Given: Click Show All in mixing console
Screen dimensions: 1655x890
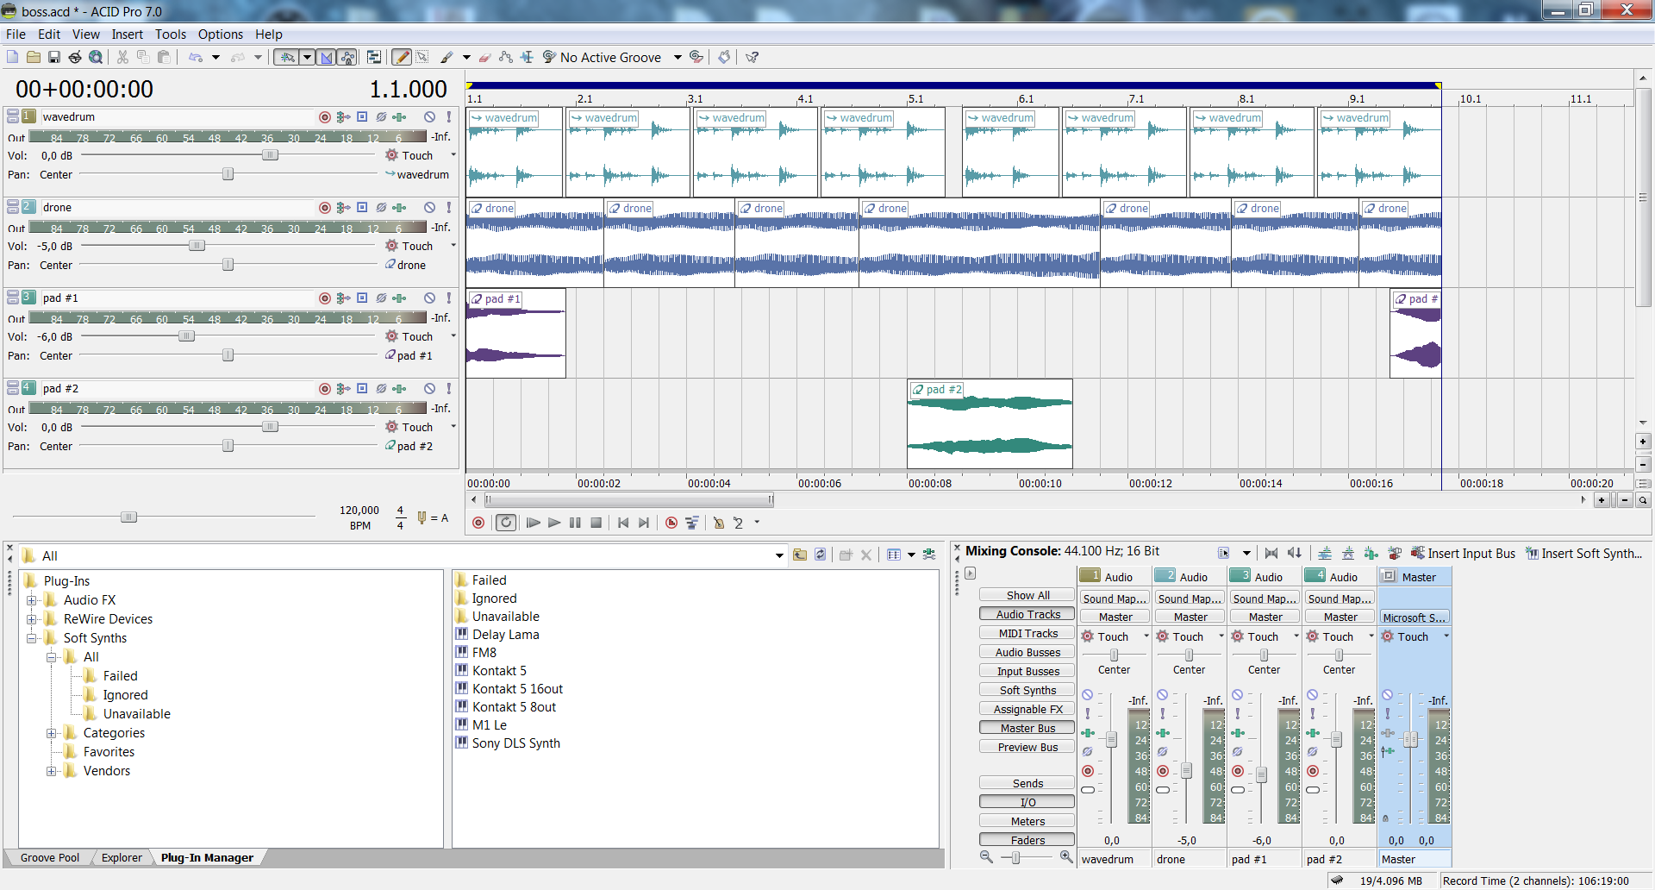Looking at the screenshot, I should [1027, 595].
